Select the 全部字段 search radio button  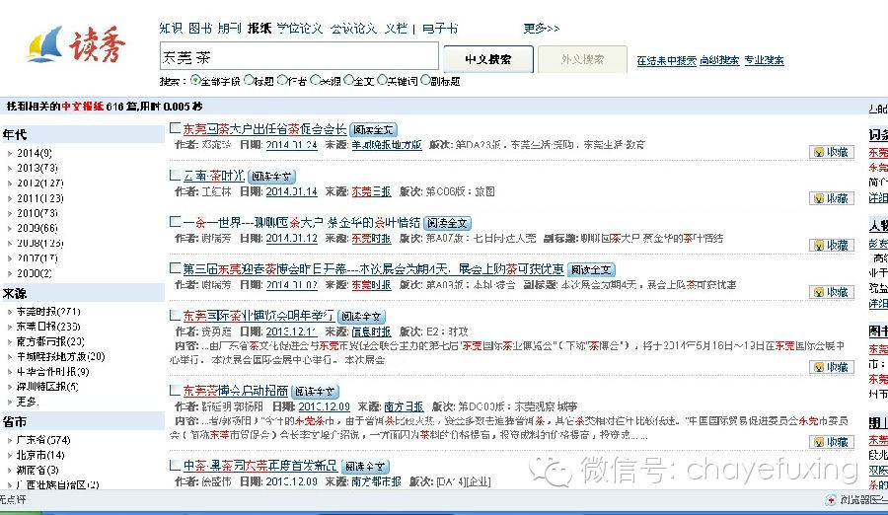point(195,81)
